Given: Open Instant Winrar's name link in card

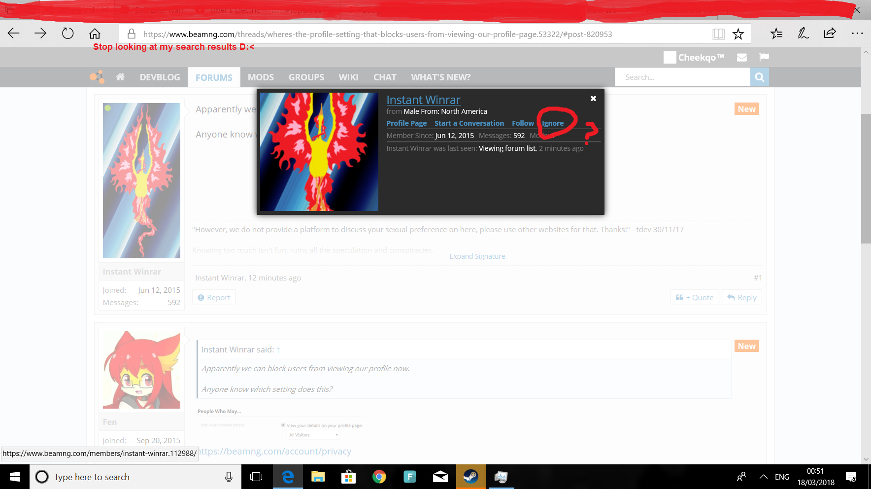Looking at the screenshot, I should (423, 100).
